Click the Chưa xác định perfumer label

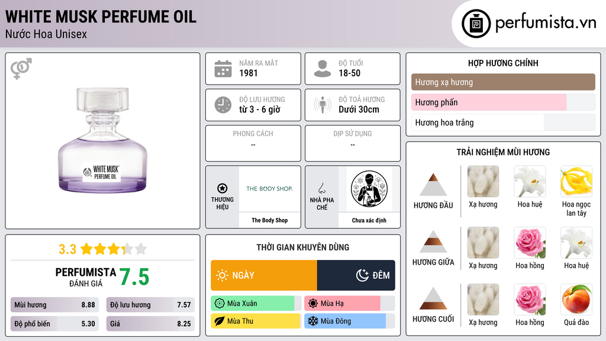pyautogui.click(x=369, y=220)
